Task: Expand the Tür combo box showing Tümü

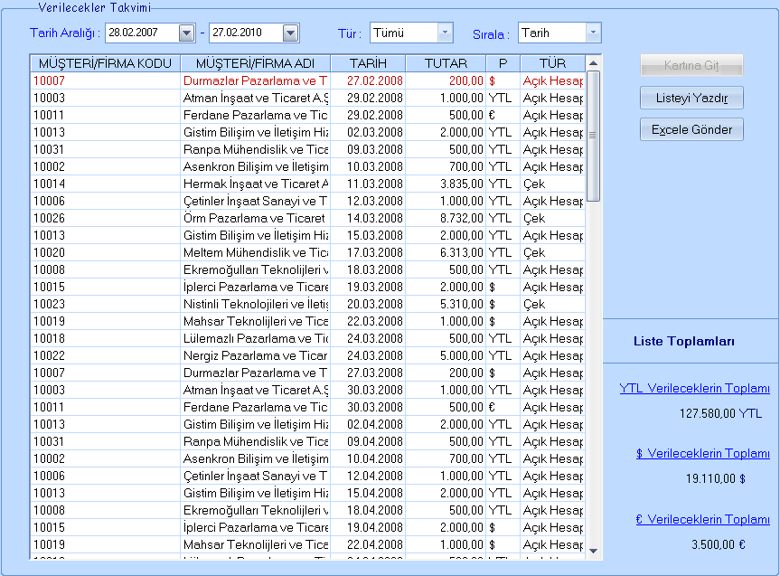Action: 446,33
